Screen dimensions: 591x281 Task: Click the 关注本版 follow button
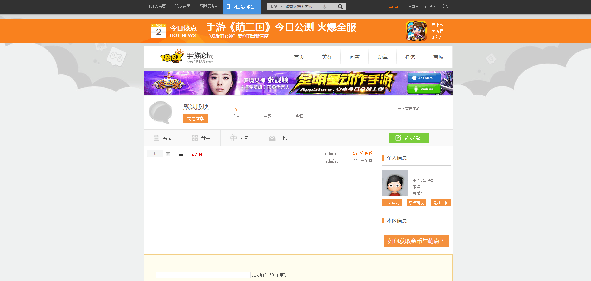(196, 119)
